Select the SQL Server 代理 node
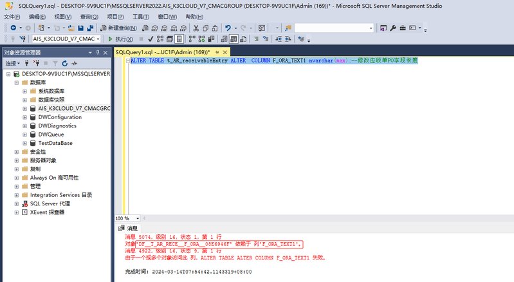Viewport: 514px width, 282px height. (50, 203)
